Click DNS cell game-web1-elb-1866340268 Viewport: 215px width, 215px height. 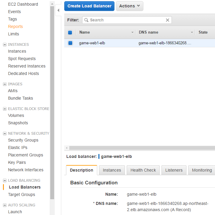click(x=165, y=43)
